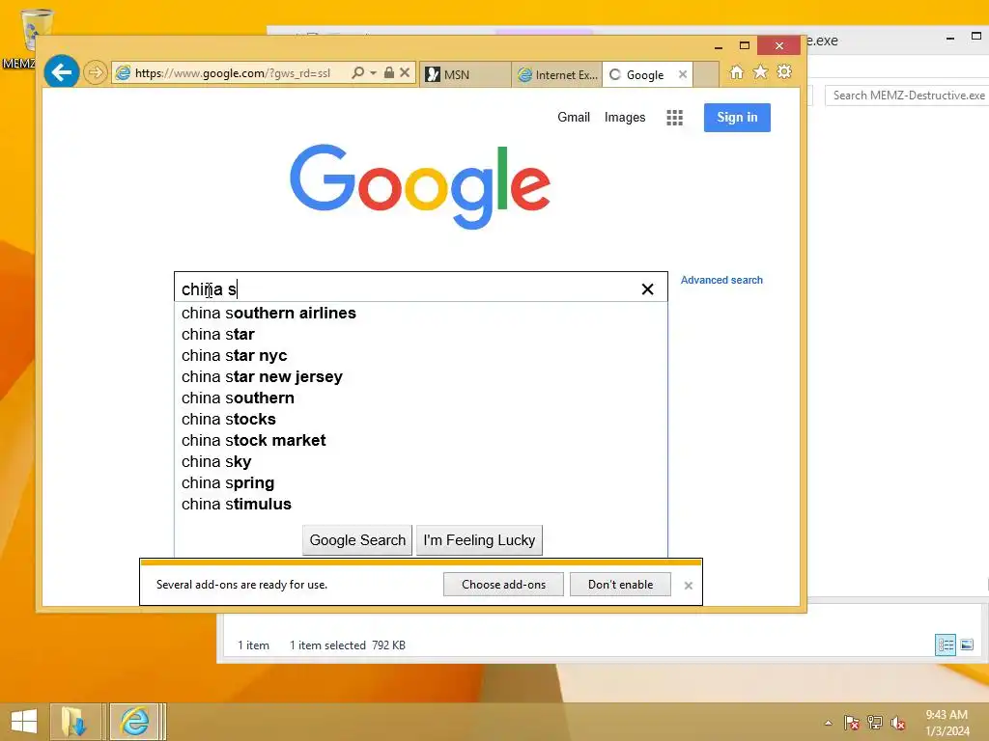The height and width of the screenshot is (741, 989).
Task: Open the taskbar clock 9:43 AM
Action: click(x=947, y=723)
